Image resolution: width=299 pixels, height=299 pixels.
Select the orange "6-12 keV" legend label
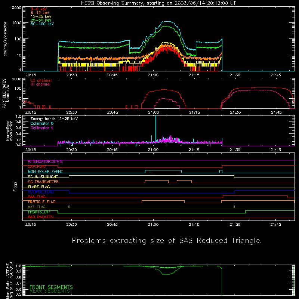[x=40, y=13]
